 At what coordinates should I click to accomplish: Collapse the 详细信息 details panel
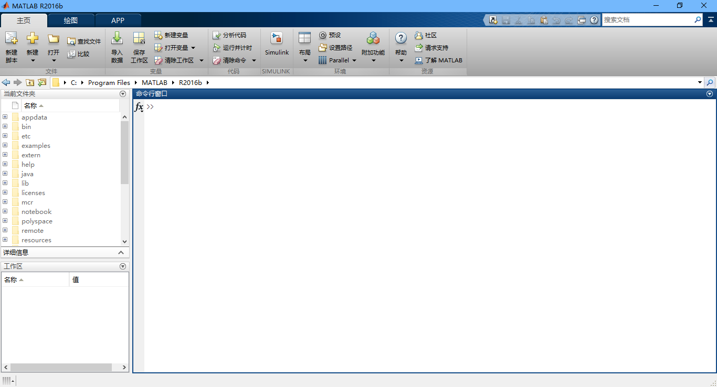[x=121, y=253]
